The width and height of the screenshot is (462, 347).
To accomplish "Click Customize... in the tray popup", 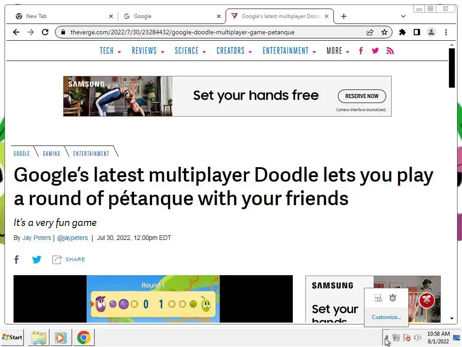I will click(x=386, y=317).
